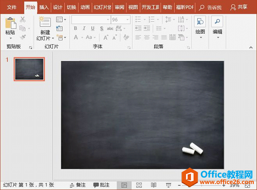Toggle text Shadow (S)
This screenshot has width=257, height=190.
coord(101,29)
